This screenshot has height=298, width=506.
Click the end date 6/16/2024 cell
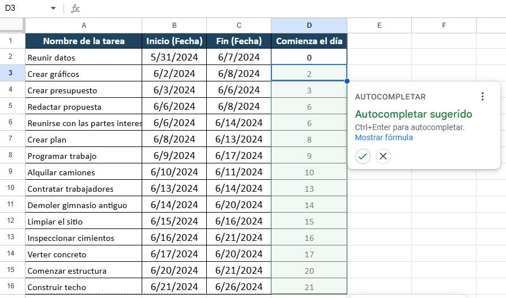click(239, 221)
